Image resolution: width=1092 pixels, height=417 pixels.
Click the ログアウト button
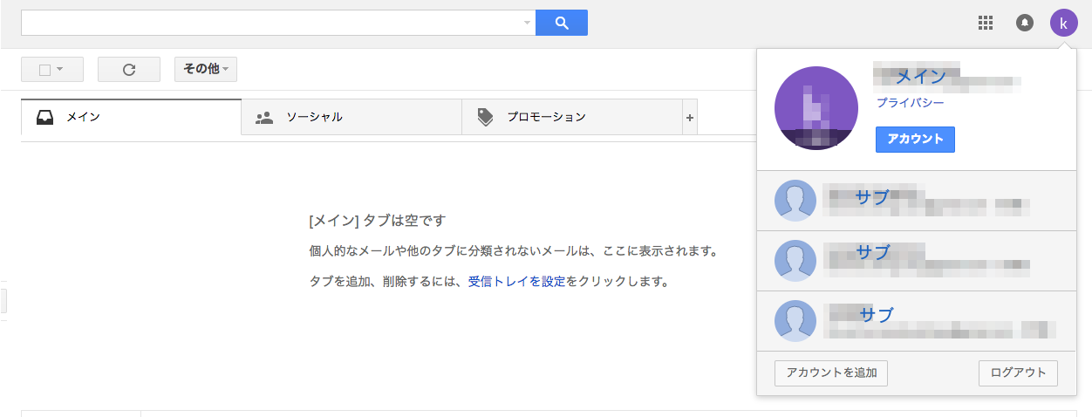[x=1018, y=373]
